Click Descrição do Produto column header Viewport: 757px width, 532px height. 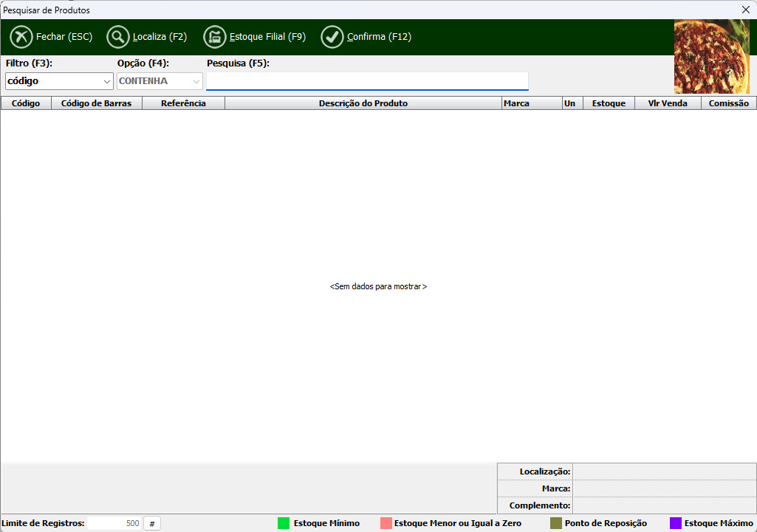(363, 103)
